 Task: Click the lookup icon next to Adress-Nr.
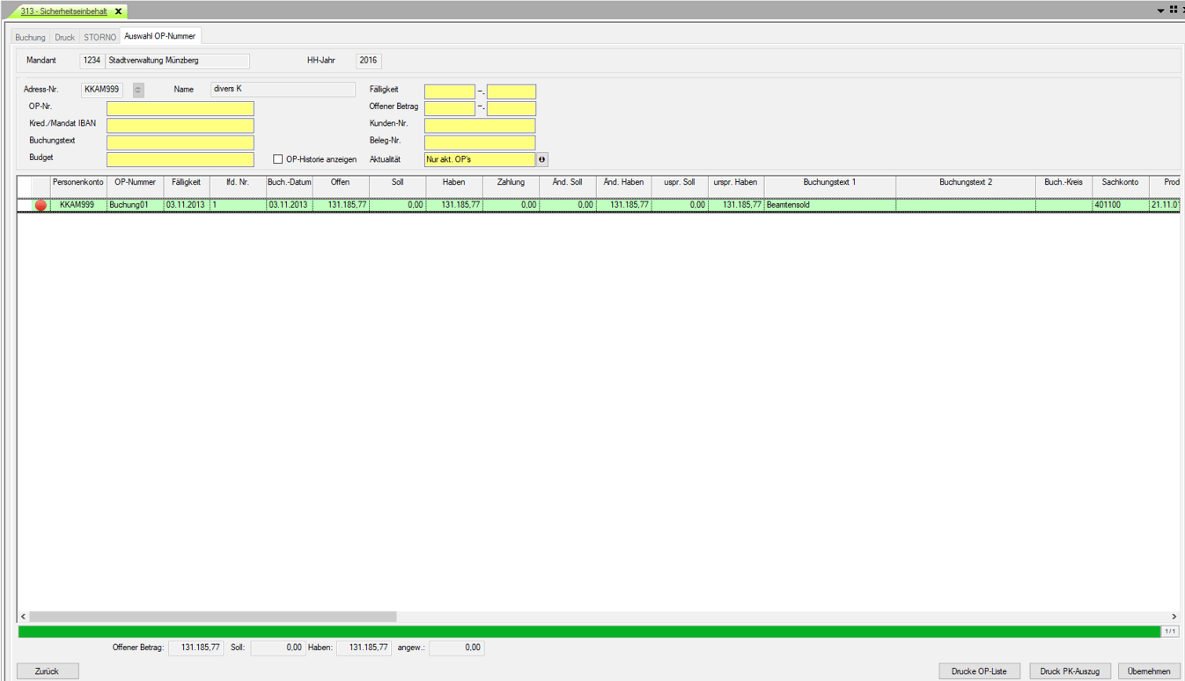[x=138, y=90]
